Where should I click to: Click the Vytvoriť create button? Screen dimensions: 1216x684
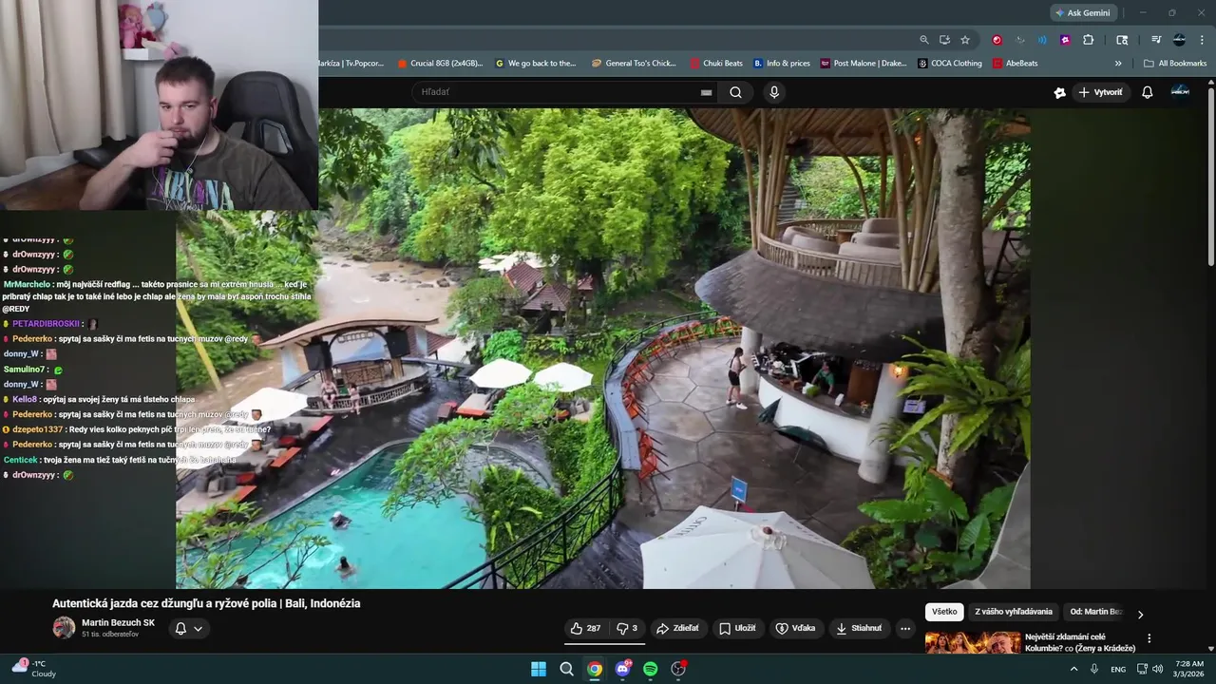click(x=1100, y=92)
